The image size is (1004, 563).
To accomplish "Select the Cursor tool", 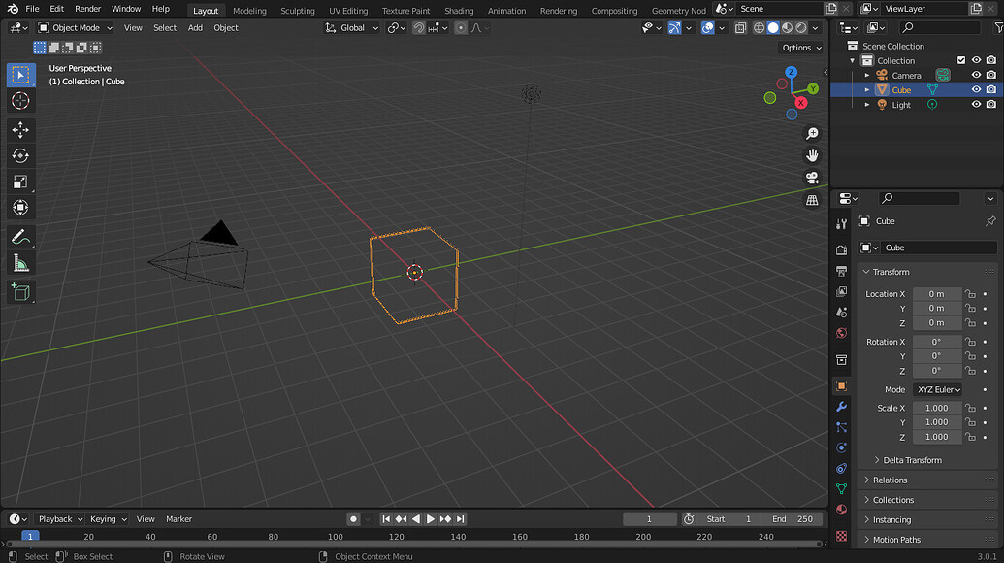I will [x=20, y=101].
